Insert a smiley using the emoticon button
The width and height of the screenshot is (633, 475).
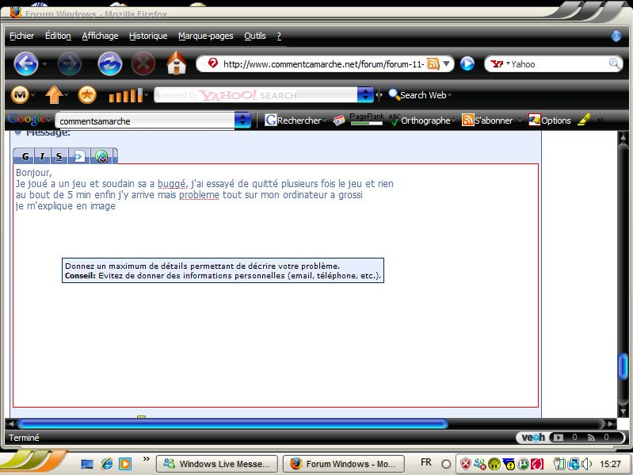point(102,156)
